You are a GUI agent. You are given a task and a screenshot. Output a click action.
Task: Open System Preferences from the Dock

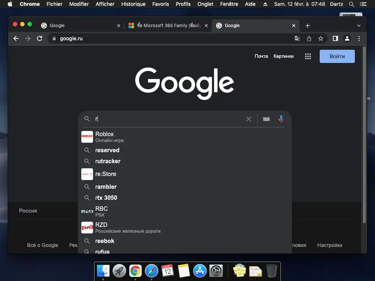click(216, 271)
